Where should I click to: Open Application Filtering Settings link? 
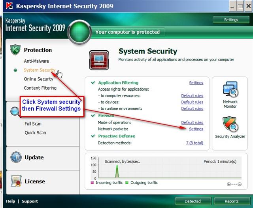point(196,83)
